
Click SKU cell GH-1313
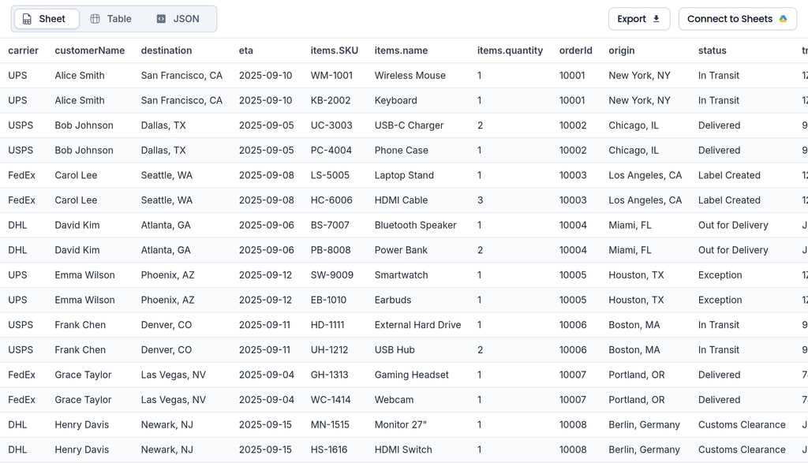click(x=329, y=375)
